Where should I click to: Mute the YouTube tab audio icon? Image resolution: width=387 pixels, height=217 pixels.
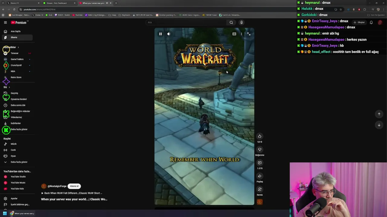coord(107,3)
